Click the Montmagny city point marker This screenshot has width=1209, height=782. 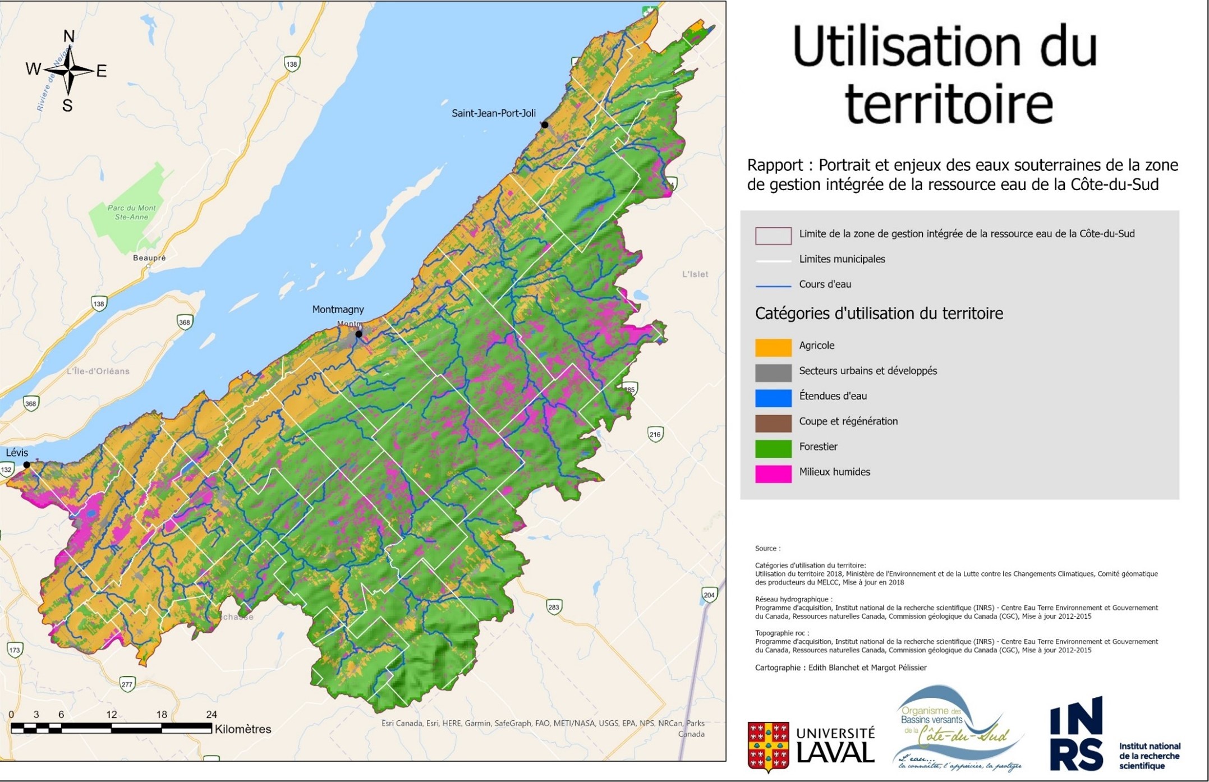click(359, 334)
